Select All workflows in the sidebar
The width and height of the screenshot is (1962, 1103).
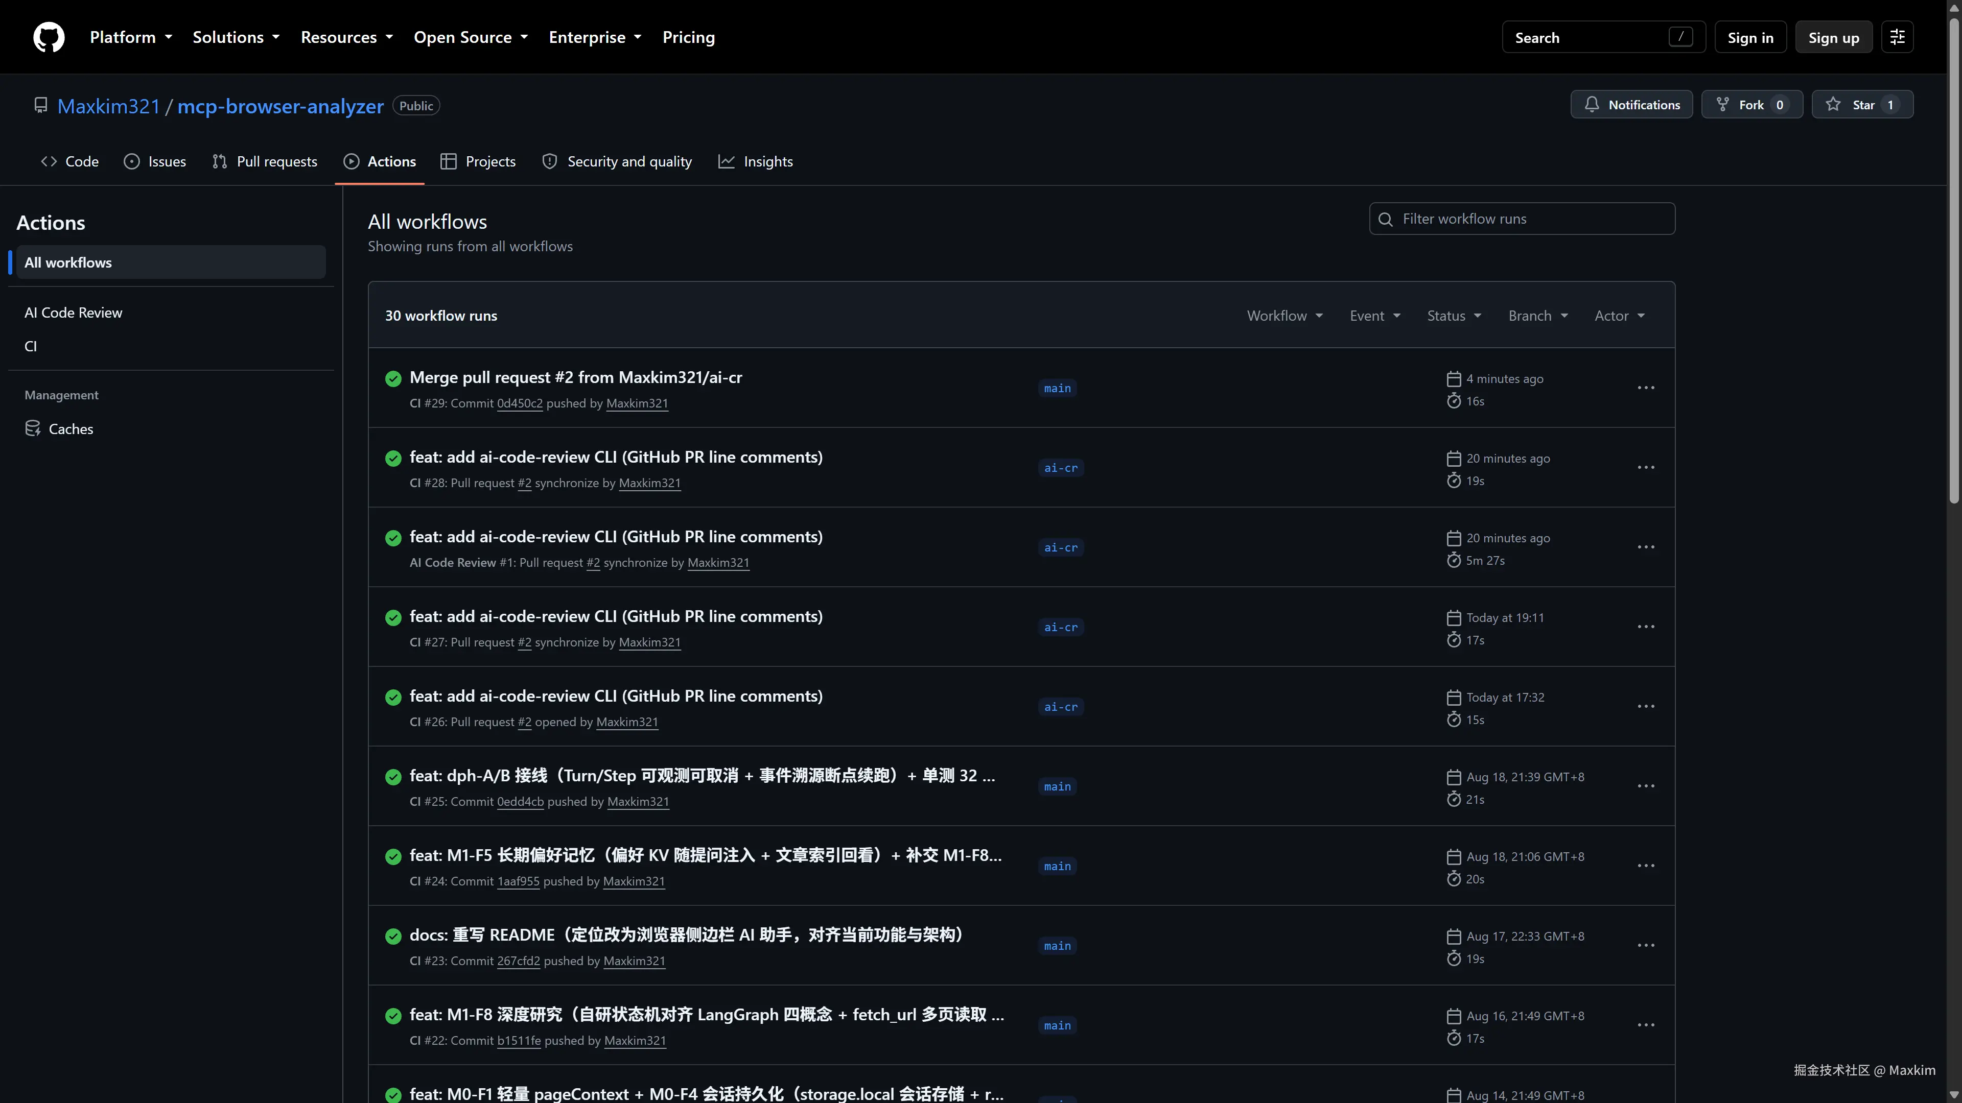171,262
